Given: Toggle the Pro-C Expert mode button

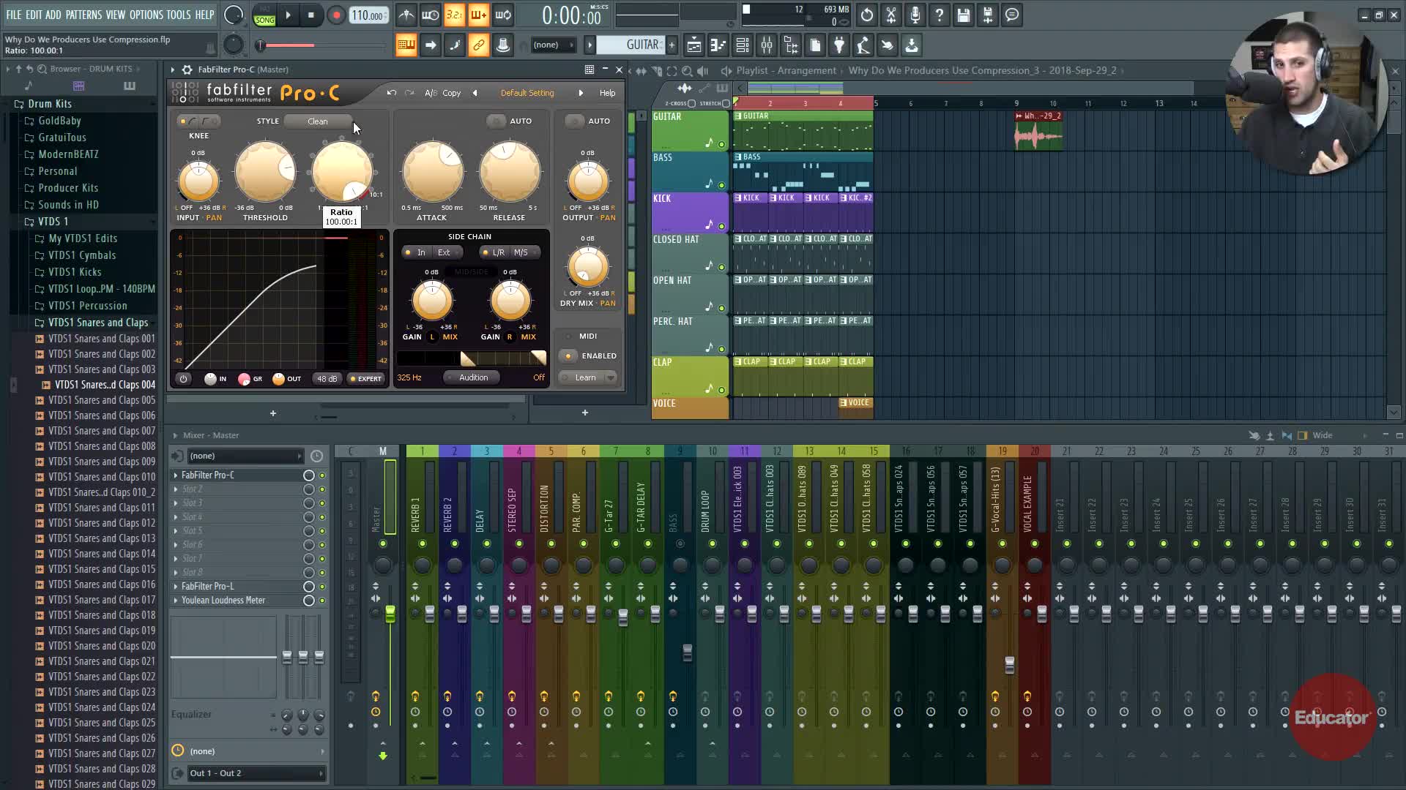Looking at the screenshot, I should click(x=366, y=378).
